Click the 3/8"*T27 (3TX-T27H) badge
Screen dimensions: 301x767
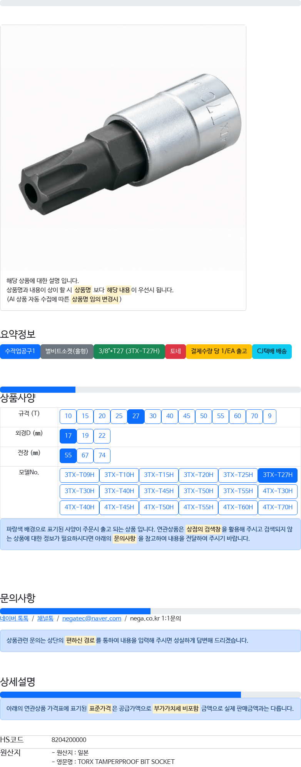129,351
